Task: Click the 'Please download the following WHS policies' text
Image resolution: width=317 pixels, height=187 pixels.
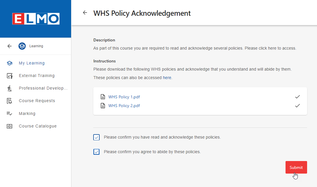Action: click(x=193, y=69)
